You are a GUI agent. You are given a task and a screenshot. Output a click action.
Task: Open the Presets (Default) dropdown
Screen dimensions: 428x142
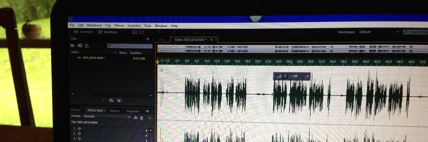(107, 117)
